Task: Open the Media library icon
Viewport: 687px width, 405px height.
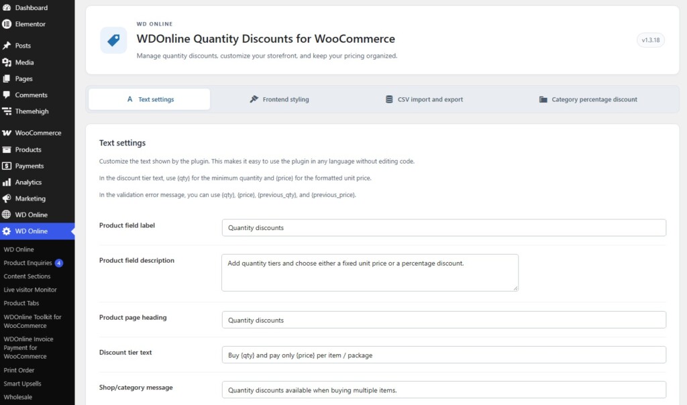Action: pos(7,62)
